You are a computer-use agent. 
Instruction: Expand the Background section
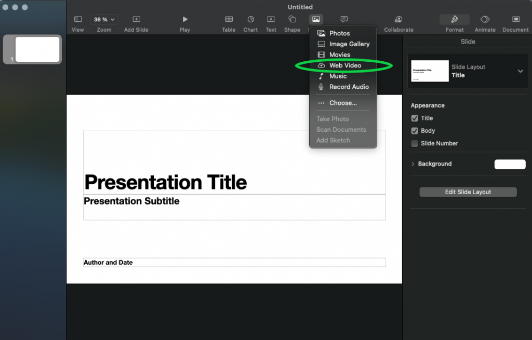(x=413, y=164)
